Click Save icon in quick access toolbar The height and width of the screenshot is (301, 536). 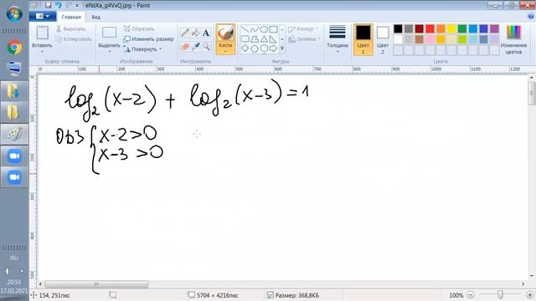(x=49, y=5)
